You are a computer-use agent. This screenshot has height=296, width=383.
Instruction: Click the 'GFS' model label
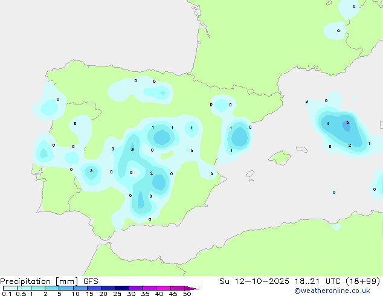coord(91,282)
